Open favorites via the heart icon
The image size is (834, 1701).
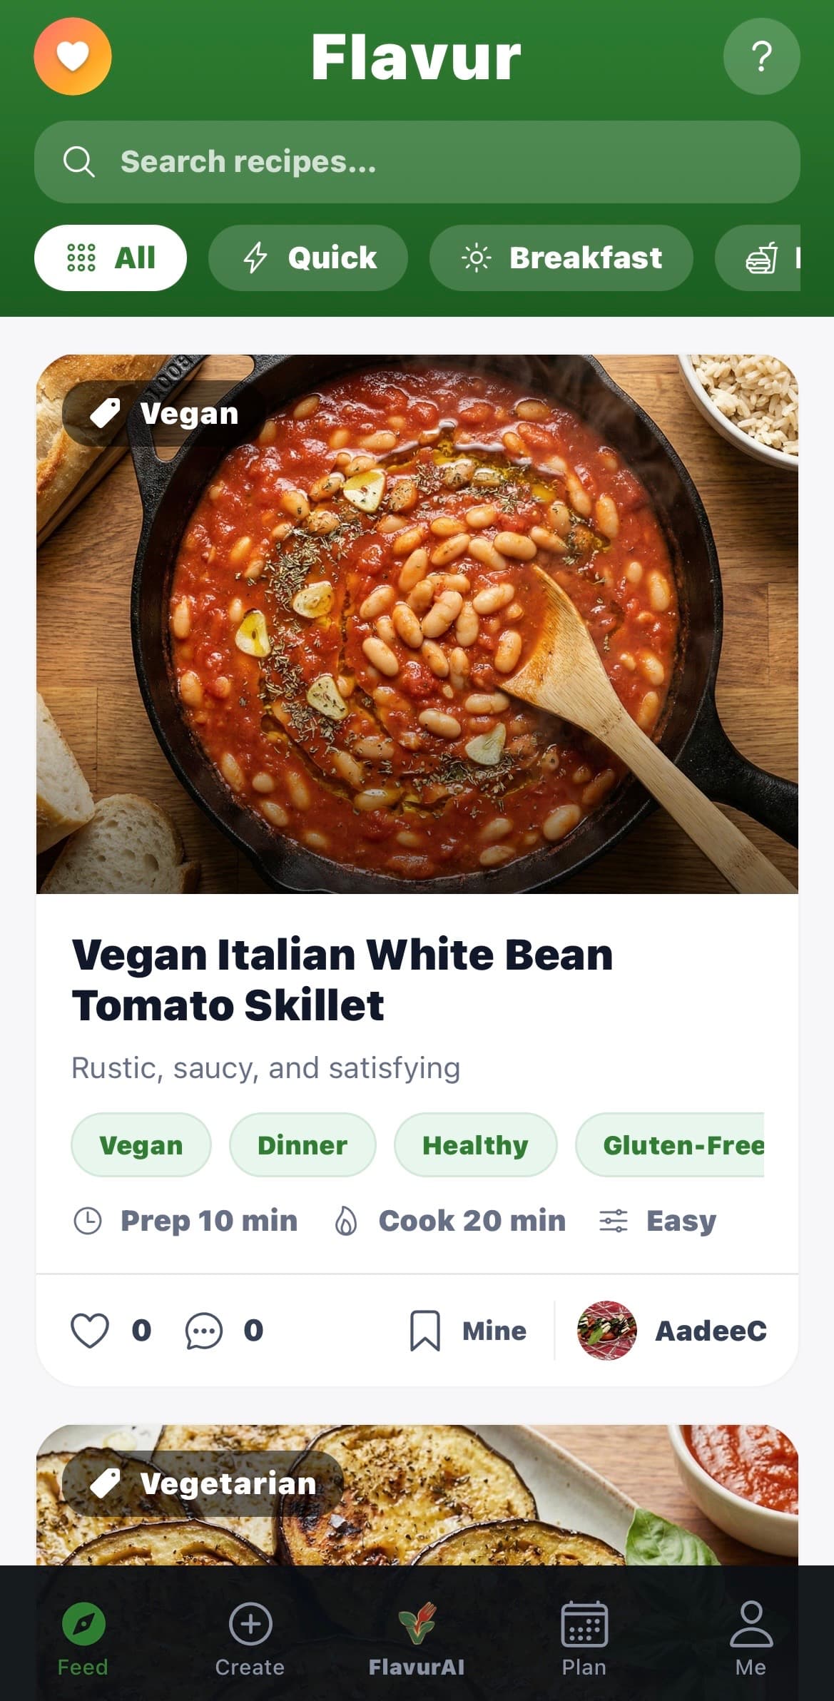click(73, 57)
